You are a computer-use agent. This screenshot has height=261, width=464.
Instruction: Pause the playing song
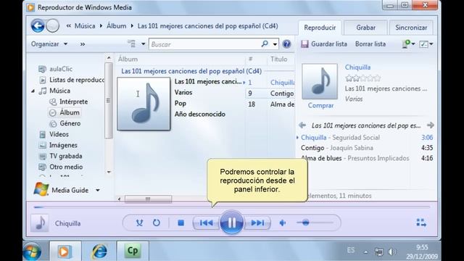(231, 223)
